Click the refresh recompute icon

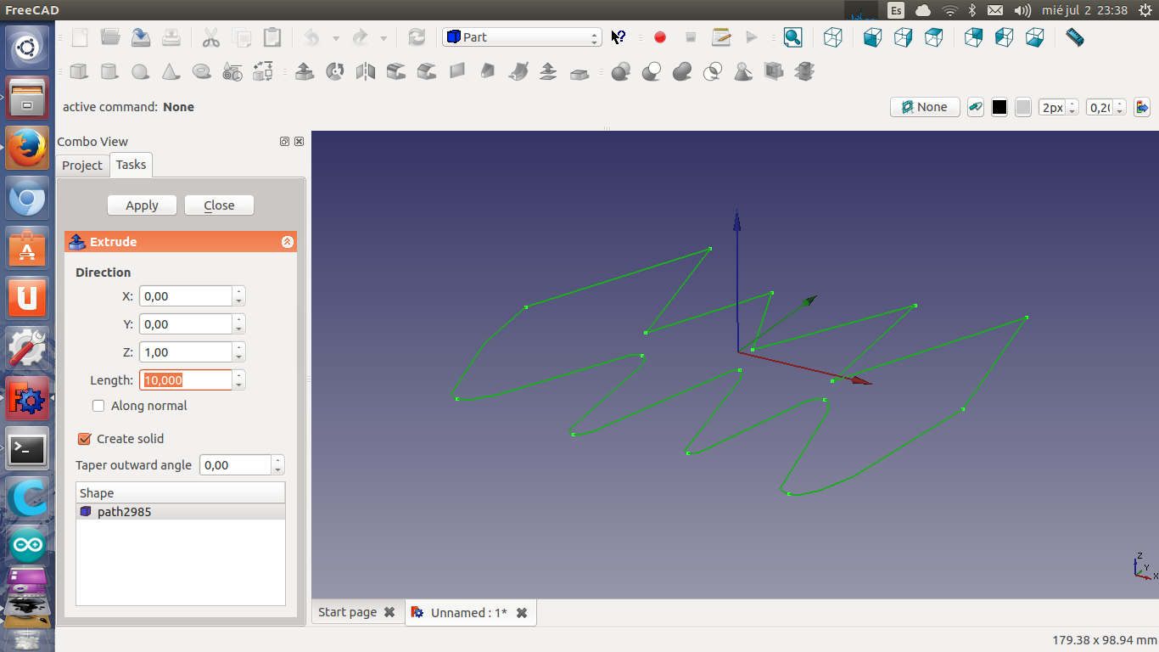tap(417, 37)
